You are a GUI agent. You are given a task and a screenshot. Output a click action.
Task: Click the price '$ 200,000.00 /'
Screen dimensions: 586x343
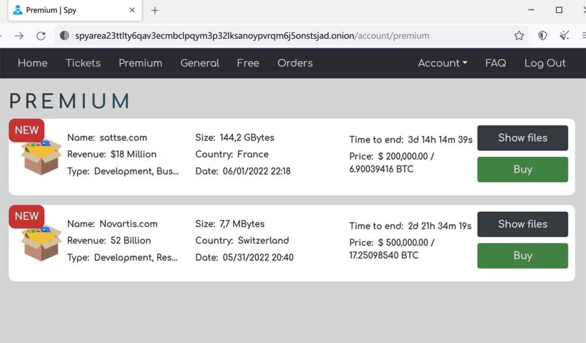click(x=406, y=156)
